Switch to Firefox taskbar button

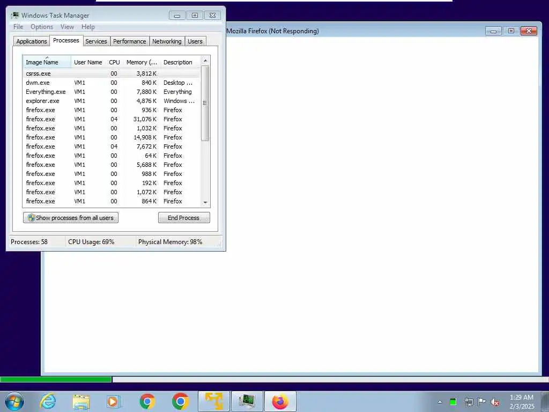[280, 401]
